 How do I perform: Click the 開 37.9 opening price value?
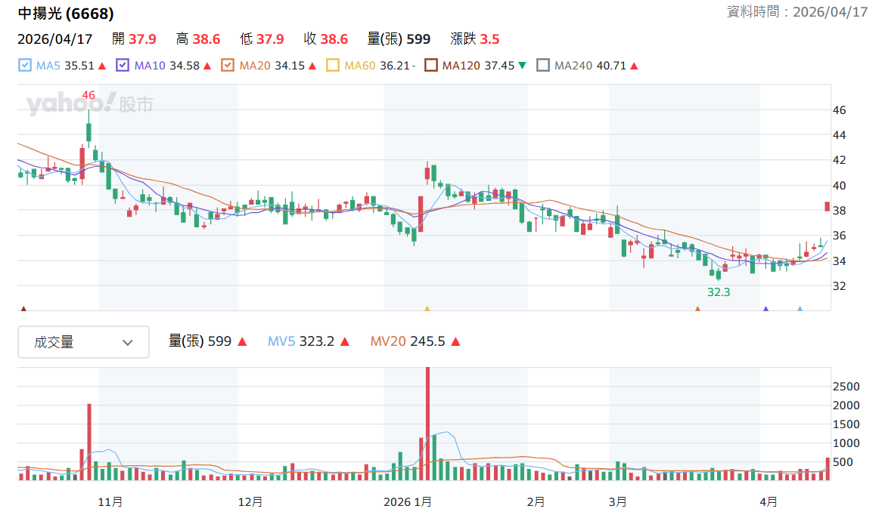(134, 39)
